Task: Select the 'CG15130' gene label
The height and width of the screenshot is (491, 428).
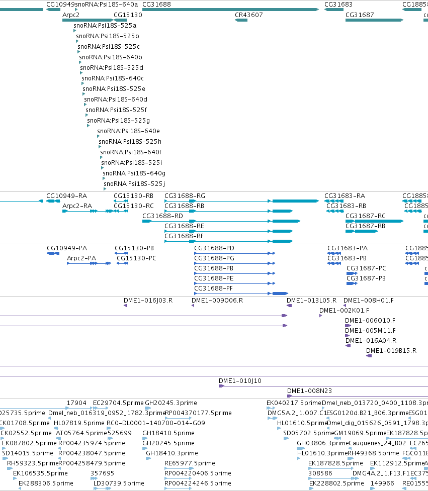Action: click(x=128, y=15)
